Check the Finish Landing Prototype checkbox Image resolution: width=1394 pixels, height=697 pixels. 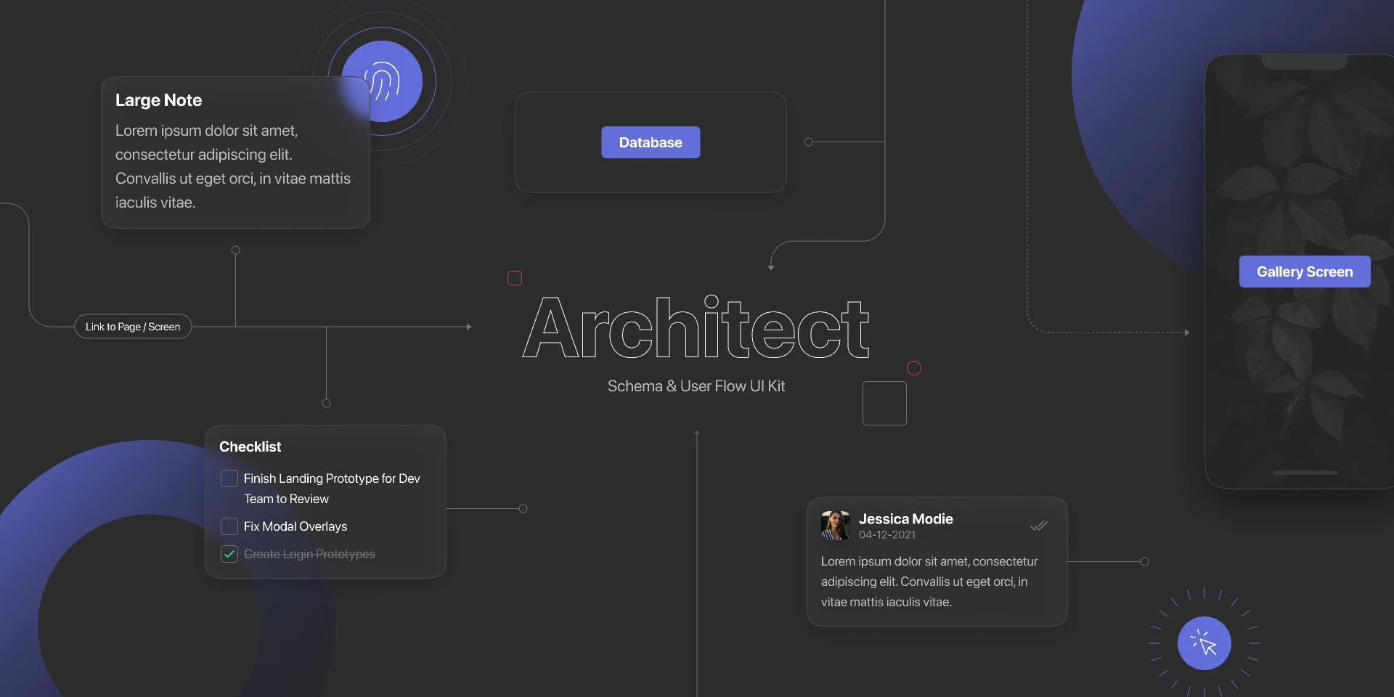point(229,478)
